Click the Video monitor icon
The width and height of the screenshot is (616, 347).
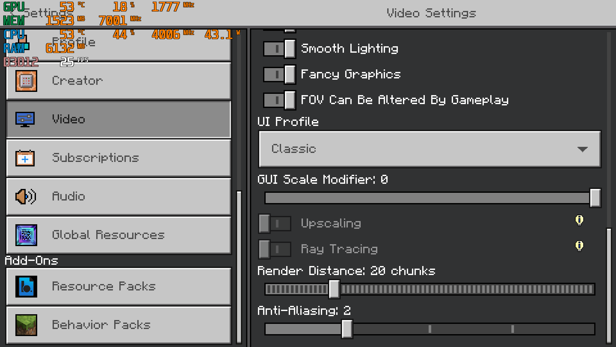point(25,119)
